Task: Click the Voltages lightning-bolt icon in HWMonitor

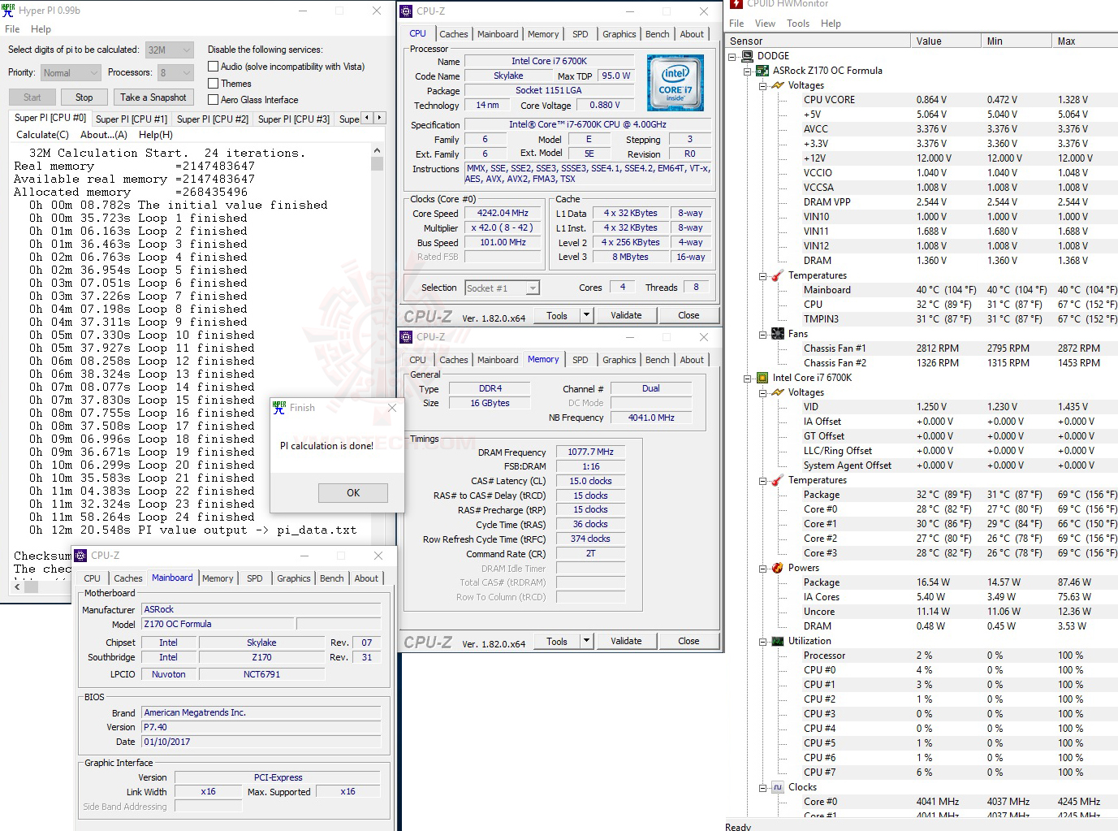Action: pyautogui.click(x=777, y=85)
